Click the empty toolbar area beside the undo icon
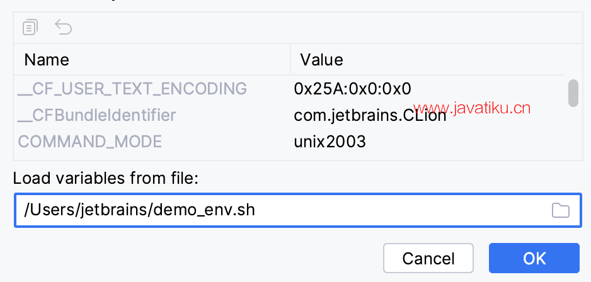Viewport: 591px width, 282px height. click(324, 28)
